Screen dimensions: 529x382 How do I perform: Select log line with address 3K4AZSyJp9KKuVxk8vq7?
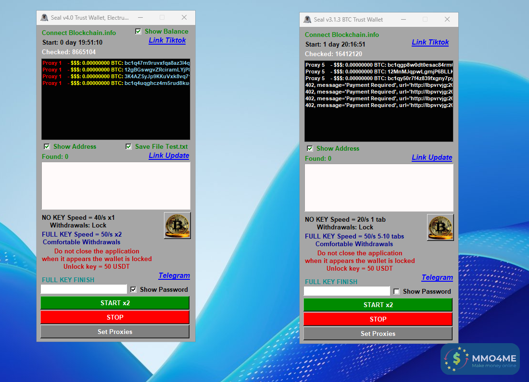click(x=116, y=76)
